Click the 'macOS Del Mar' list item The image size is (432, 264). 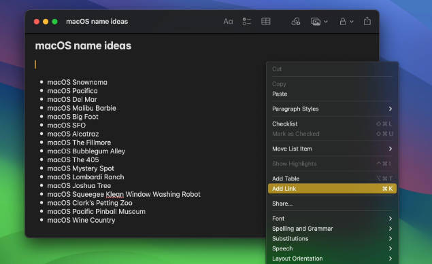pyautogui.click(x=72, y=100)
